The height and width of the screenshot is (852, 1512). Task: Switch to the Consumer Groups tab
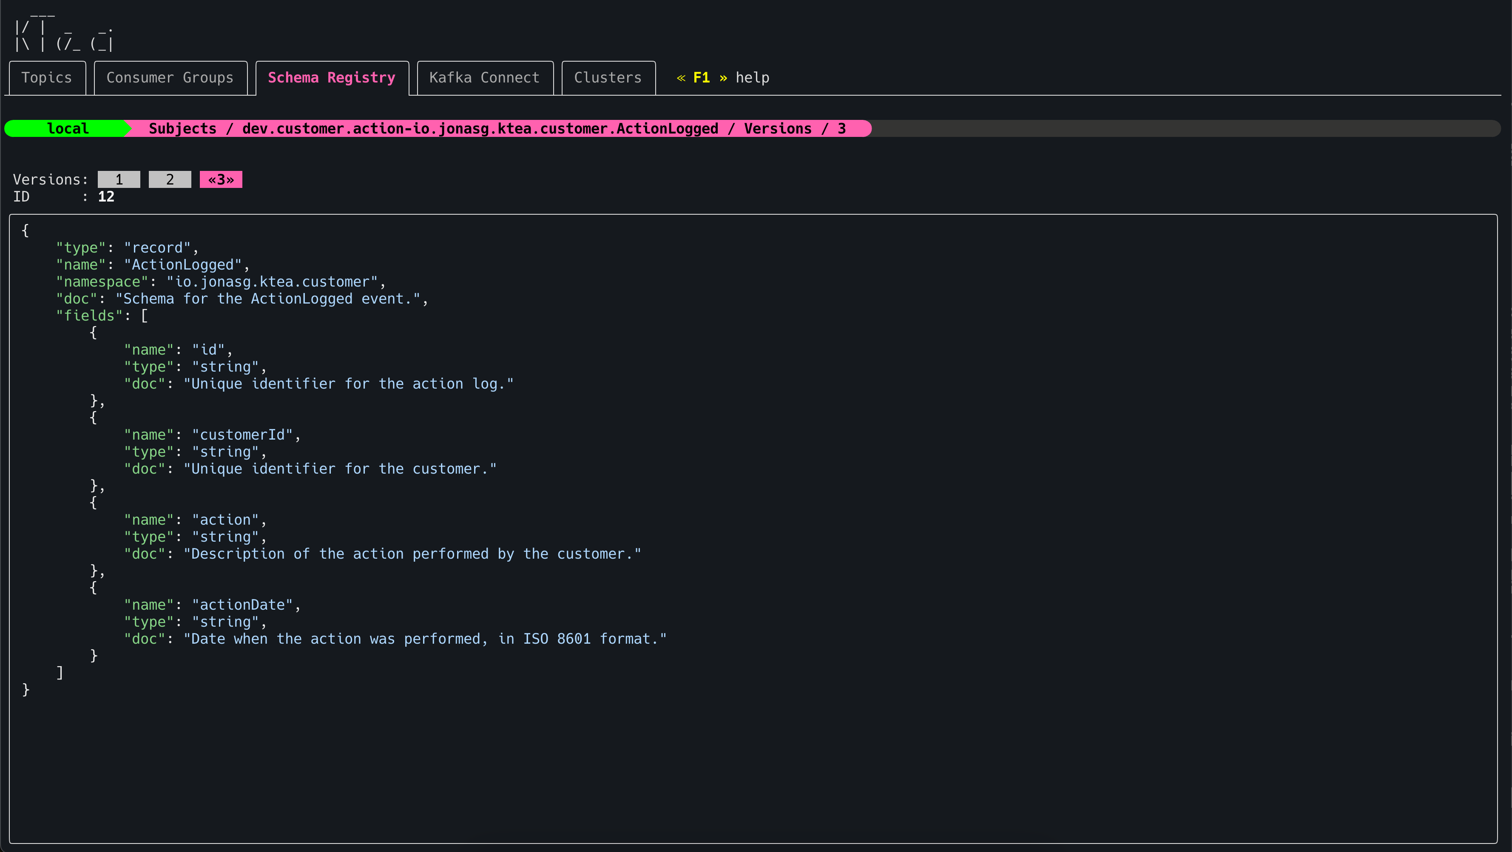pyautogui.click(x=170, y=77)
